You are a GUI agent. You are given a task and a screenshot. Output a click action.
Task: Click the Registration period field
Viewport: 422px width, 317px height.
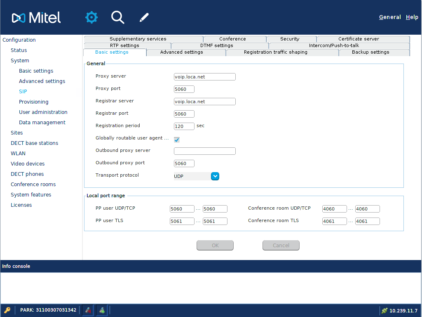[184, 126]
